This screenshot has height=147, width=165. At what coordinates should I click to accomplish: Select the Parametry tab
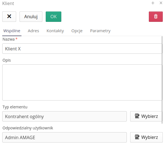100,31
